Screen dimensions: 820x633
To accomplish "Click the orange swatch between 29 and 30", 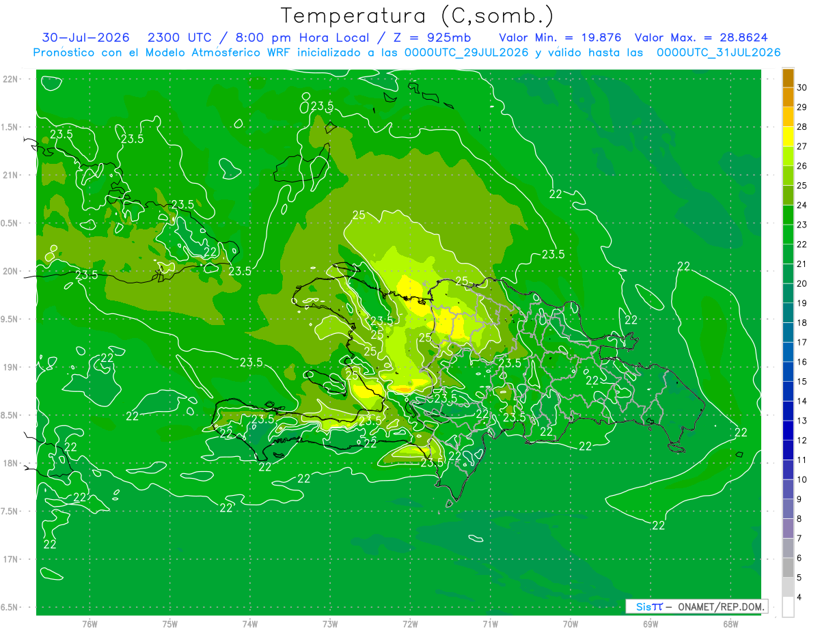I will [788, 97].
